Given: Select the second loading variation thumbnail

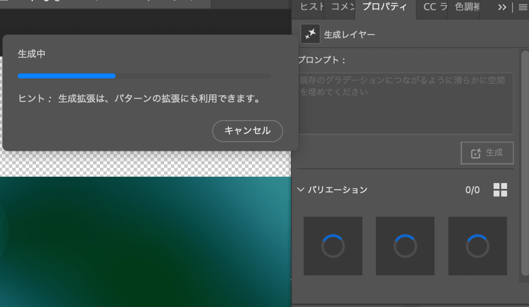Looking at the screenshot, I should tap(405, 246).
